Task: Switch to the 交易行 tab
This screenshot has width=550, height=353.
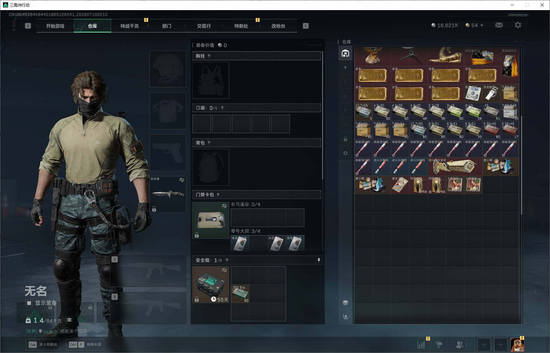Action: (204, 26)
